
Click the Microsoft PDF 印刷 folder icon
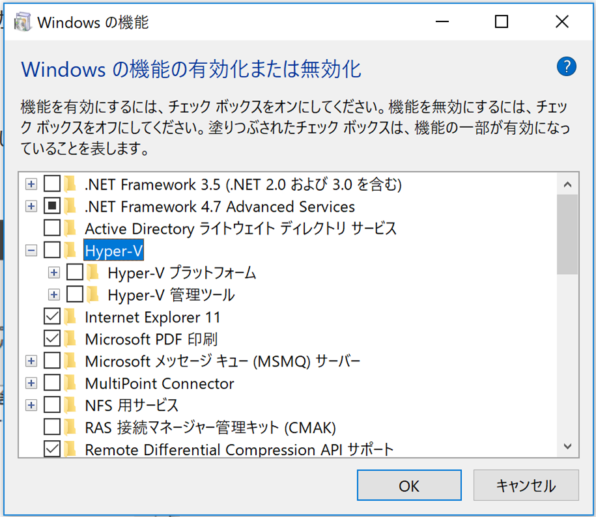(x=71, y=339)
